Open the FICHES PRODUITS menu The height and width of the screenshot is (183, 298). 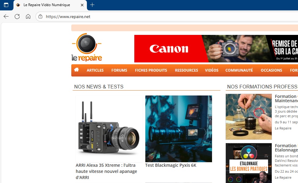tap(151, 70)
